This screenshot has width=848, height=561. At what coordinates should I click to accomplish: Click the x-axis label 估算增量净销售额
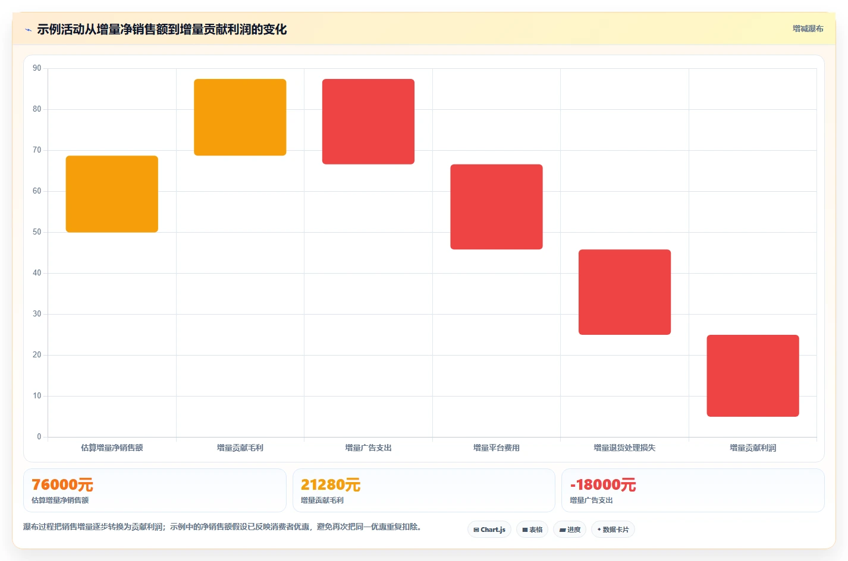112,448
